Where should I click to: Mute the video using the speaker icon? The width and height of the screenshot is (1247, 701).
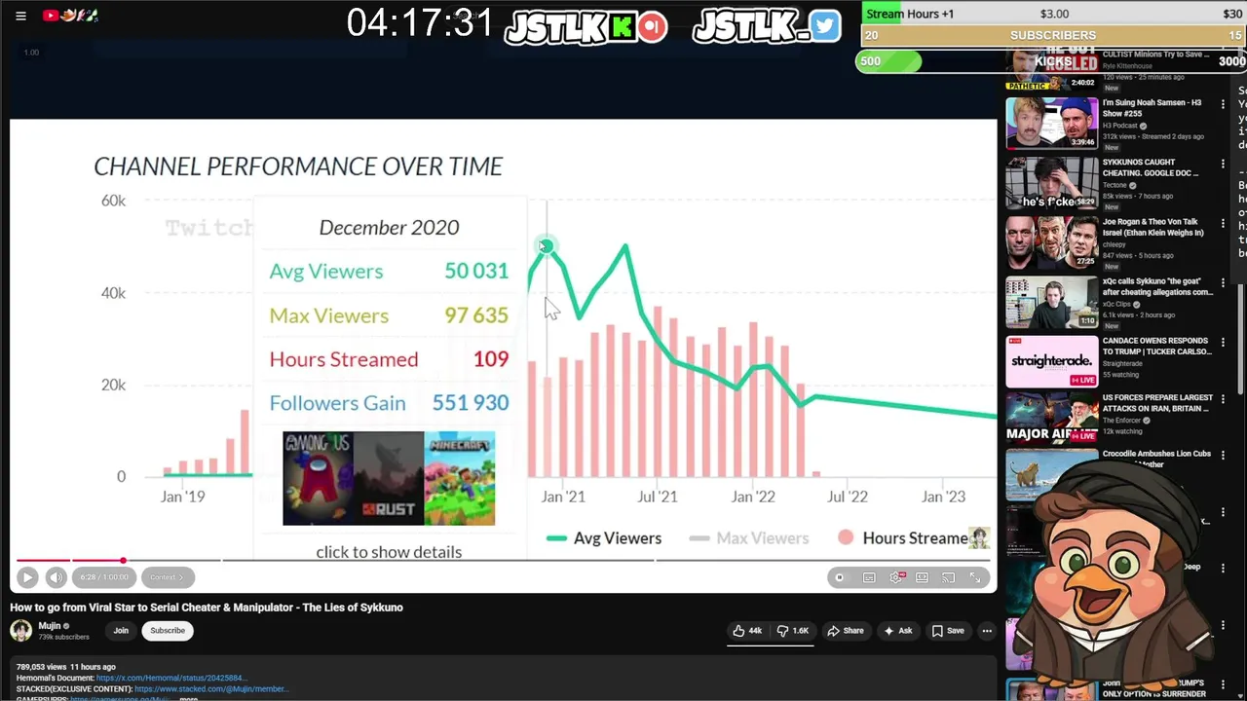(x=57, y=577)
